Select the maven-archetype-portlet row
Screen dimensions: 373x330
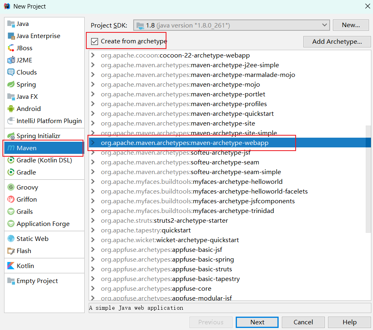tap(230, 94)
